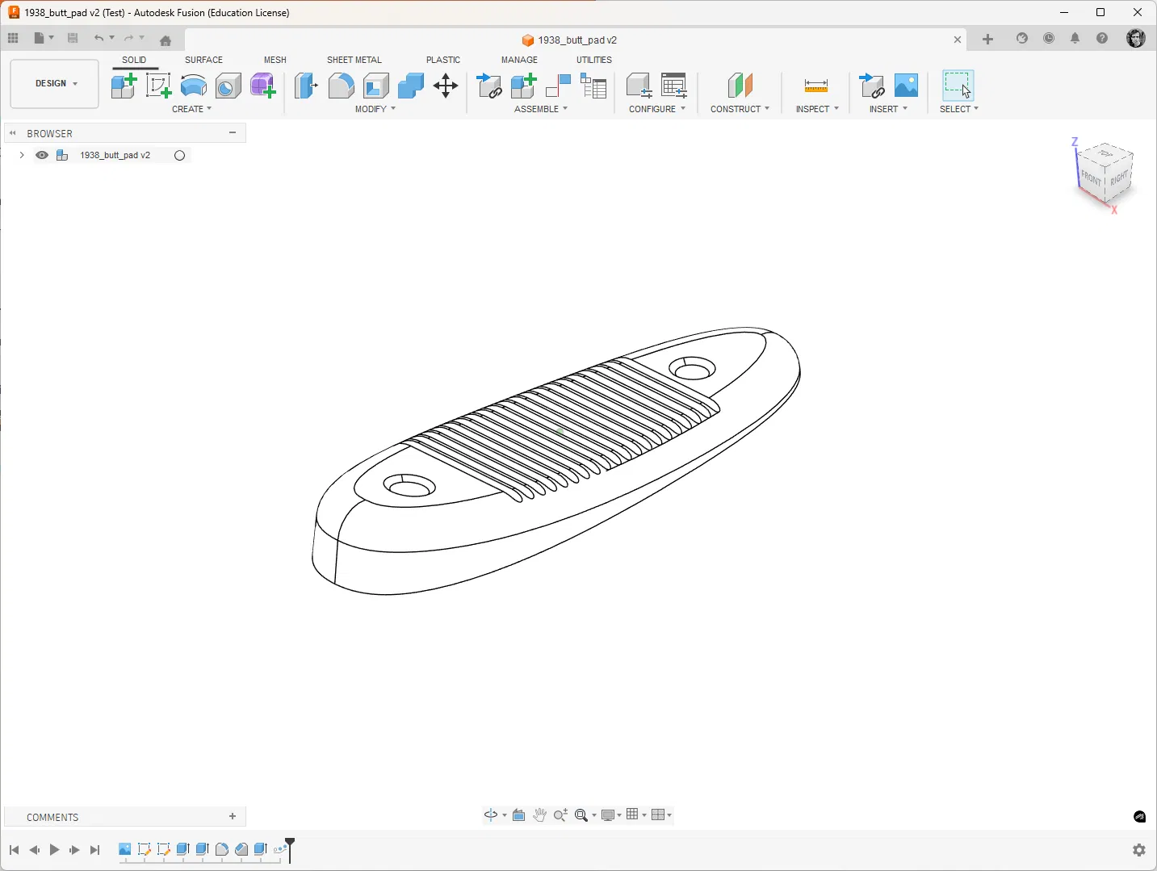
Task: Switch to the SURFACE tab
Action: [x=203, y=60]
